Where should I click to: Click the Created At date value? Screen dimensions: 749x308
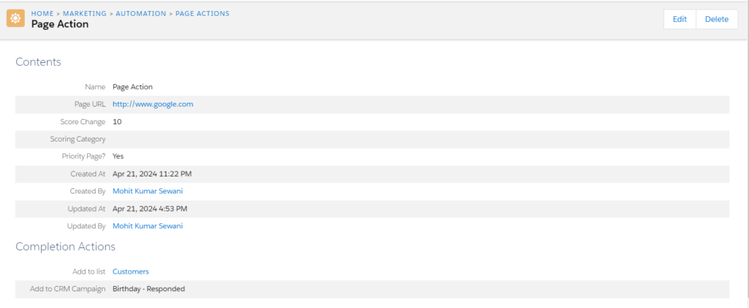click(152, 174)
